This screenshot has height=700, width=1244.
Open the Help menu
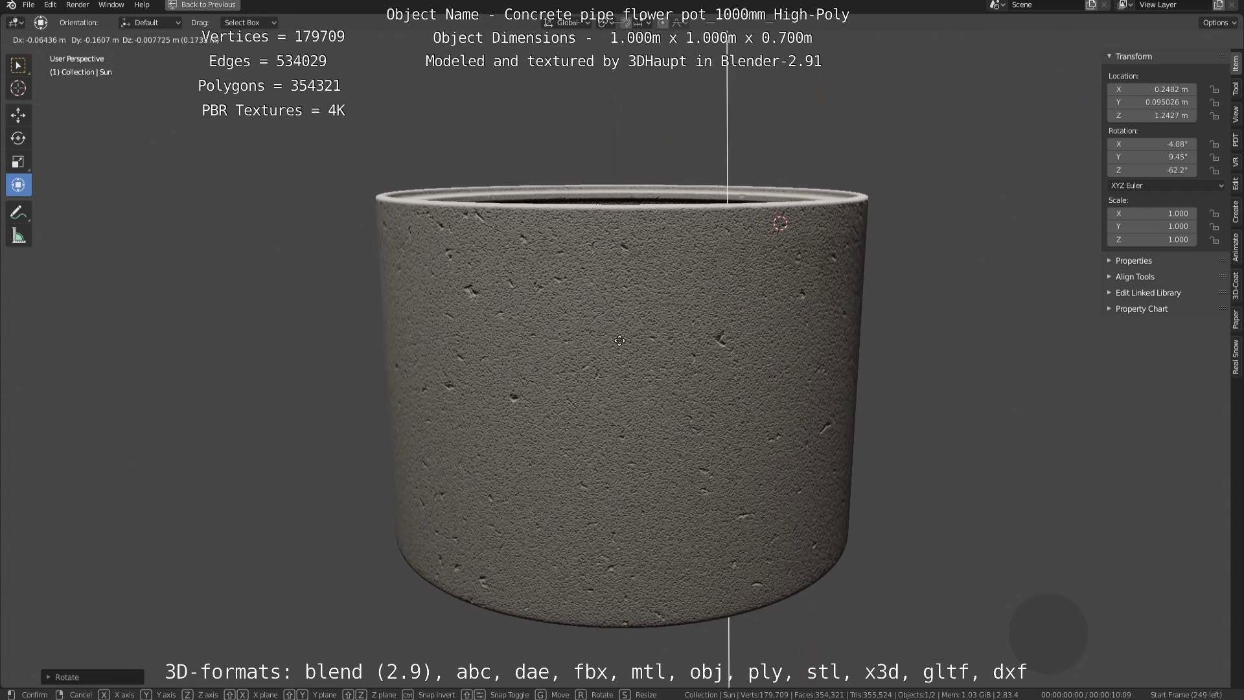click(x=141, y=5)
